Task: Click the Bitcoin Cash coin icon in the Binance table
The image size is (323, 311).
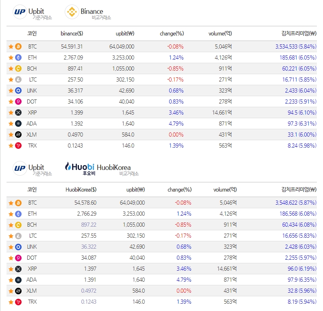Action: (18, 68)
